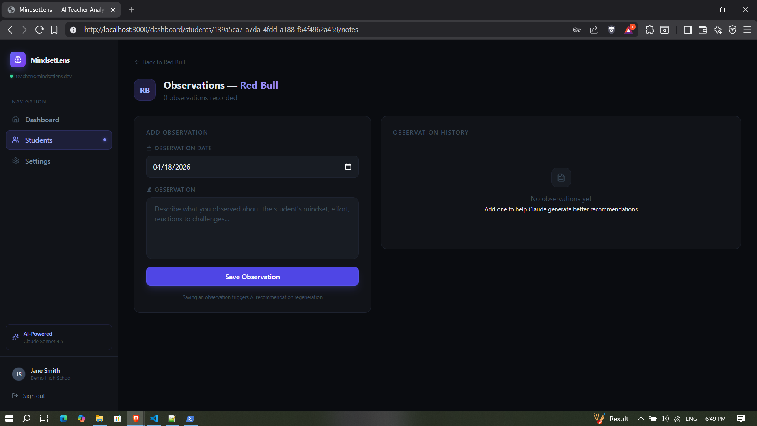Toggle the browser sidebar panel icon

tap(688, 30)
